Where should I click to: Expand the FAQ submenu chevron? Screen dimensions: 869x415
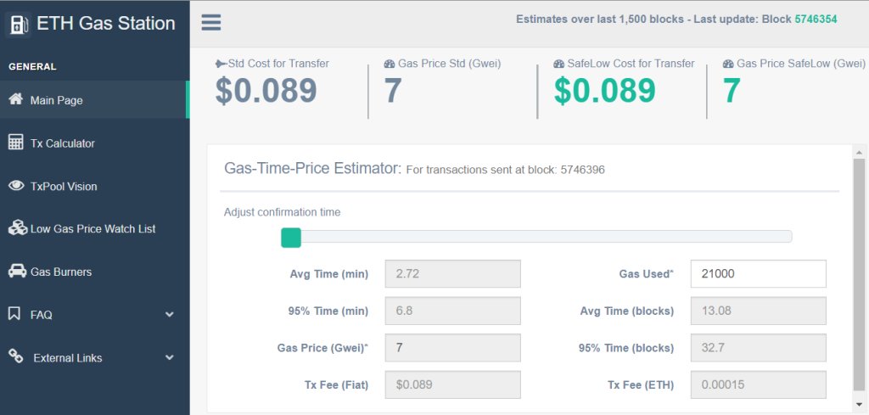click(170, 315)
